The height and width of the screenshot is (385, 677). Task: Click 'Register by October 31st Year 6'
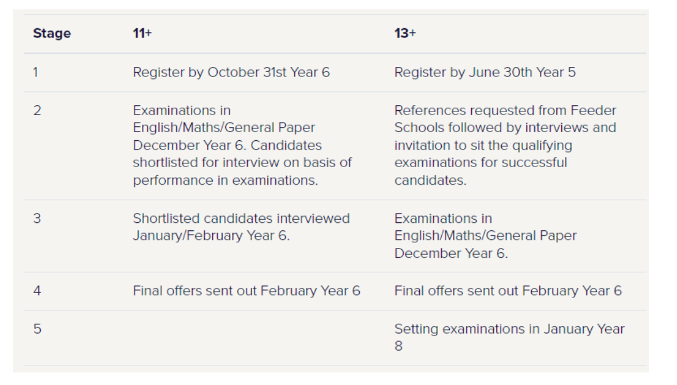(231, 72)
